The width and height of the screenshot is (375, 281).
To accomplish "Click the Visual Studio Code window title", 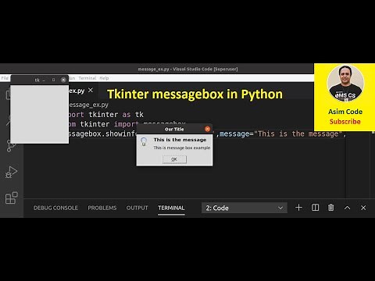I will [x=187, y=69].
